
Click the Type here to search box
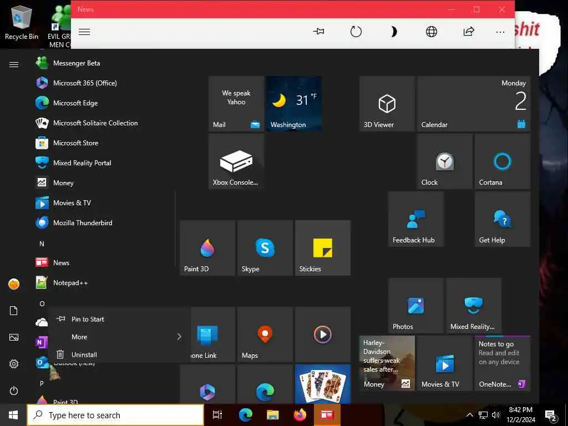(x=115, y=415)
